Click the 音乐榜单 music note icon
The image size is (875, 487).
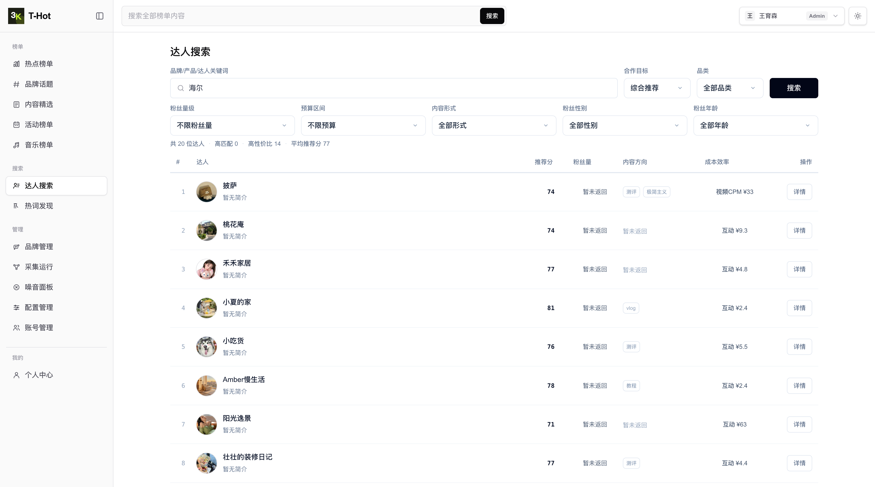[16, 145]
